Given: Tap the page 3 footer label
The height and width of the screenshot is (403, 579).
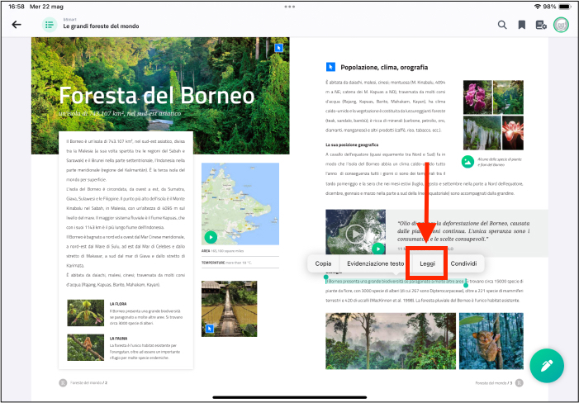Looking at the screenshot, I should point(494,383).
